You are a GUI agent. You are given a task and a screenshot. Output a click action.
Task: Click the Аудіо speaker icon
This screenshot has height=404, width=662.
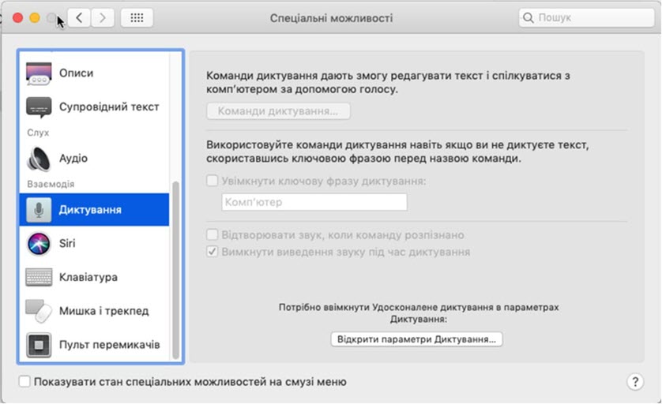tap(39, 159)
